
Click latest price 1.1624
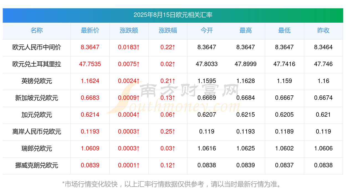[x=90, y=81]
